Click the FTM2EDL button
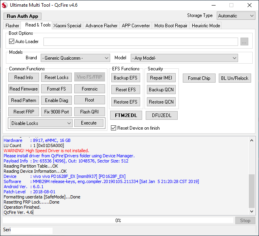 (x=126, y=115)
